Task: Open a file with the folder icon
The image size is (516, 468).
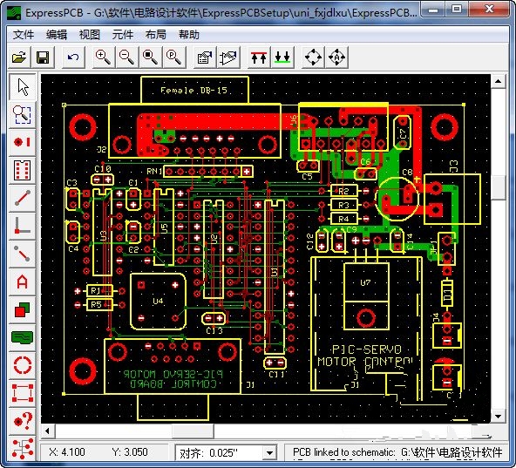Action: 19,58
